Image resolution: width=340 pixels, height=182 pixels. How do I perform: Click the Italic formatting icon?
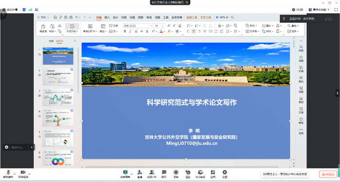130,32
